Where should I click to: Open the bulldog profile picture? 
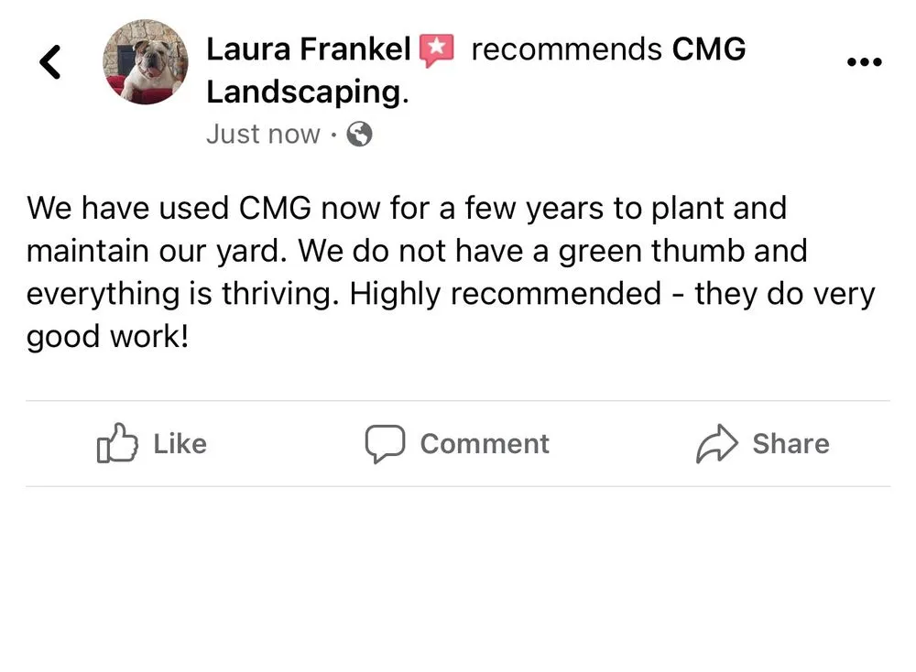pos(146,62)
